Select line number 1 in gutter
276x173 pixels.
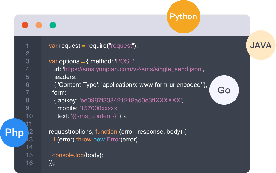click(27, 46)
